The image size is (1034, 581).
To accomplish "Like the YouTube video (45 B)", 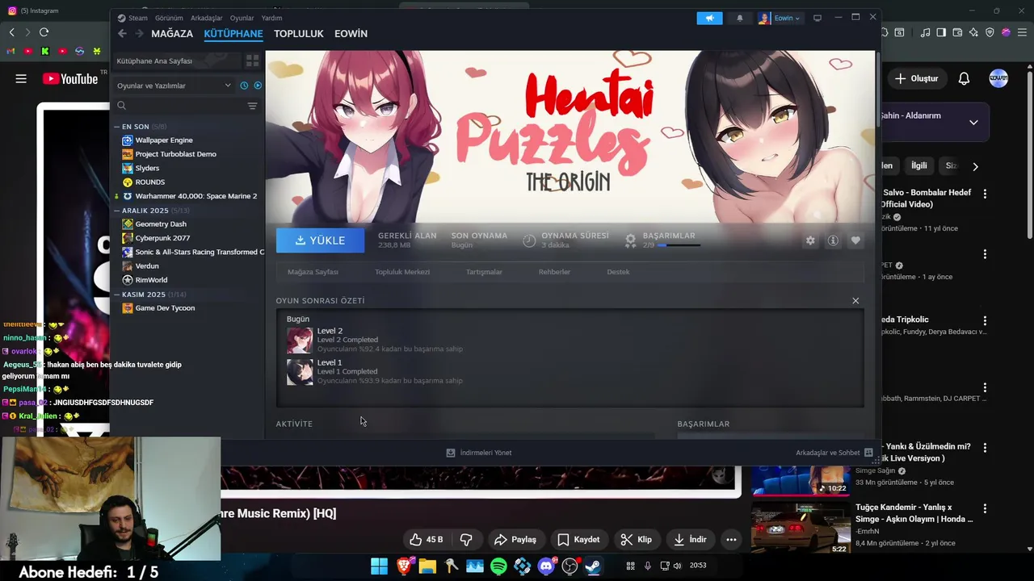I will 426,540.
